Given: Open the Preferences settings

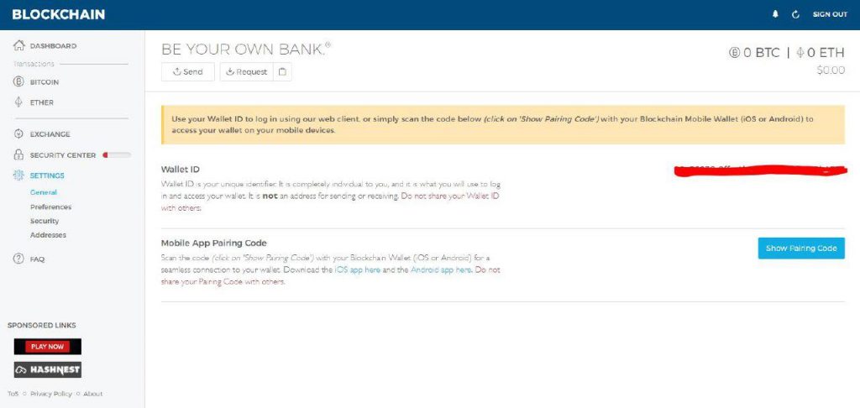Looking at the screenshot, I should (51, 207).
